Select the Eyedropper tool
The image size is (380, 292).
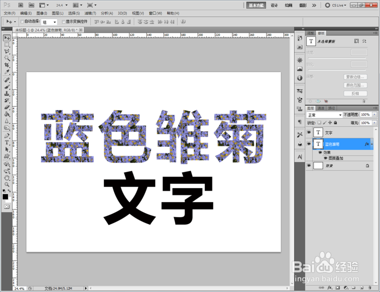click(x=7, y=72)
